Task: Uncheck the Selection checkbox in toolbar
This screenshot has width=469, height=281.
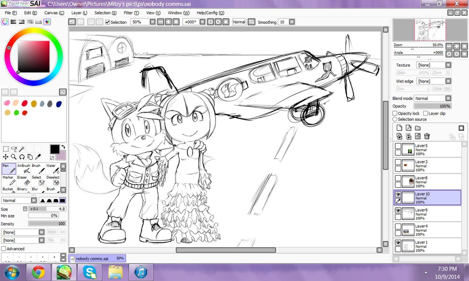Action: point(108,22)
